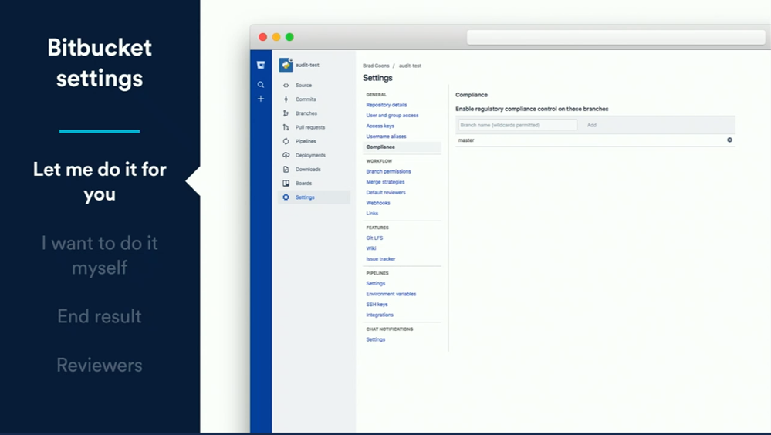The width and height of the screenshot is (771, 435).
Task: Click the Branches icon in the sidebar
Action: [x=286, y=113]
